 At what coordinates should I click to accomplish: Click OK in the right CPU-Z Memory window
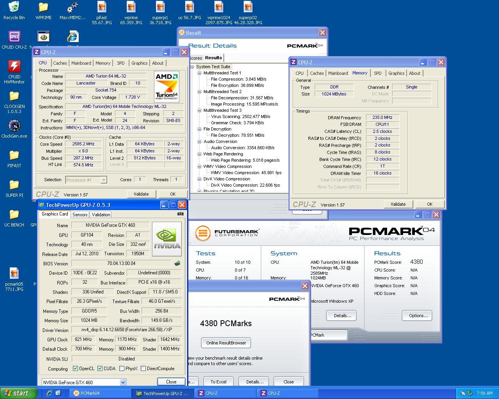430,204
